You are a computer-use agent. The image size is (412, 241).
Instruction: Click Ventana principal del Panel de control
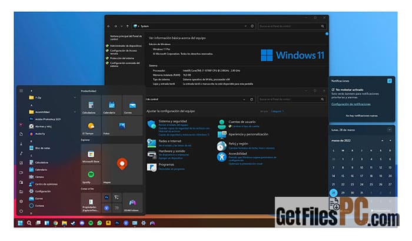tap(126, 38)
